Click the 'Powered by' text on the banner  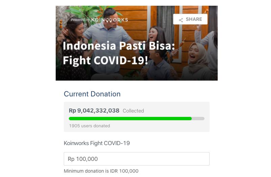pos(80,20)
